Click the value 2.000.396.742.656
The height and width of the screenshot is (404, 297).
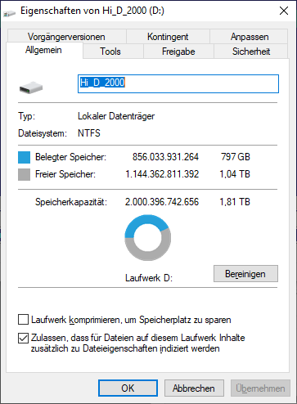pyautogui.click(x=162, y=202)
